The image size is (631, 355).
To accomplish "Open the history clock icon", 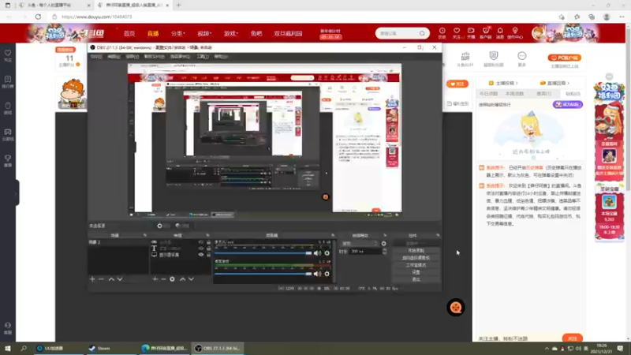I will [x=442, y=33].
